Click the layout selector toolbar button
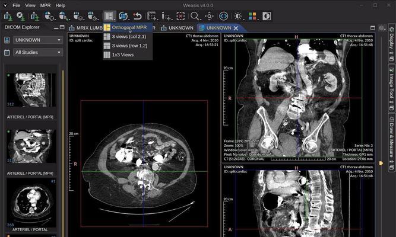The image size is (396, 237). click(110, 16)
